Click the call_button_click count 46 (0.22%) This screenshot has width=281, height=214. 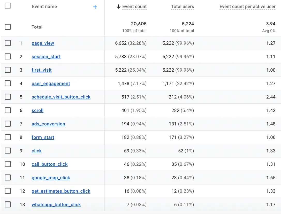pos(135,164)
